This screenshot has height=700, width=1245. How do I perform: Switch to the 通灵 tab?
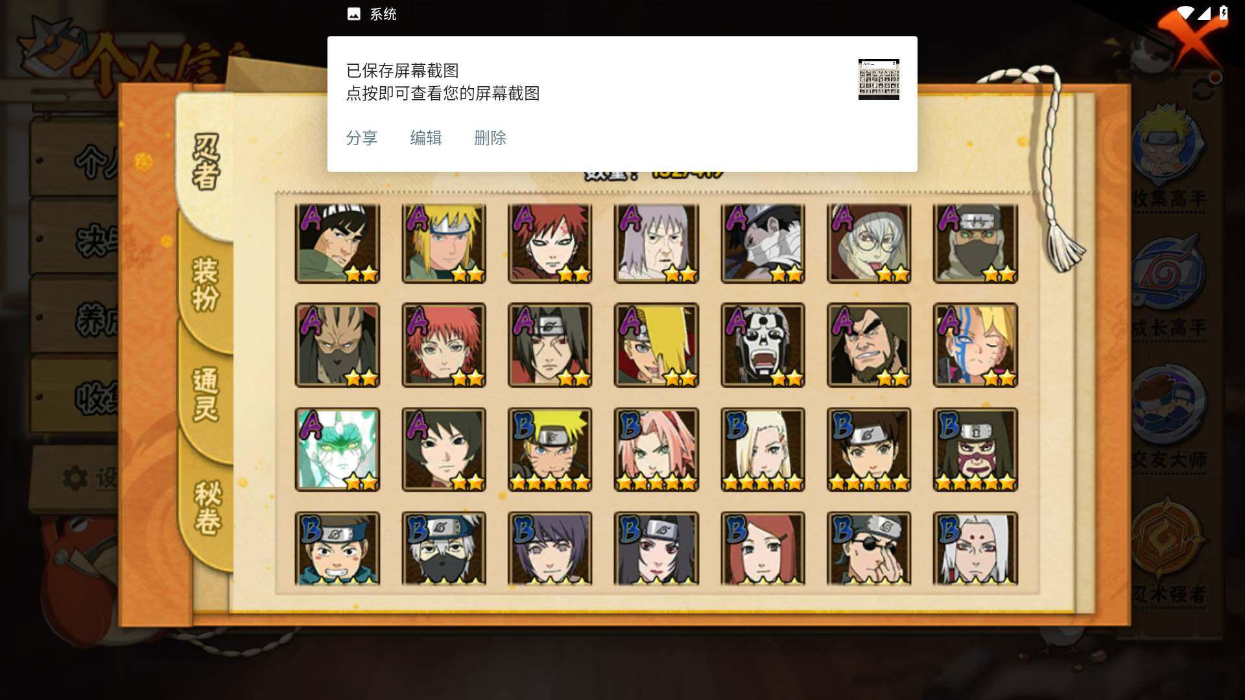tap(206, 395)
